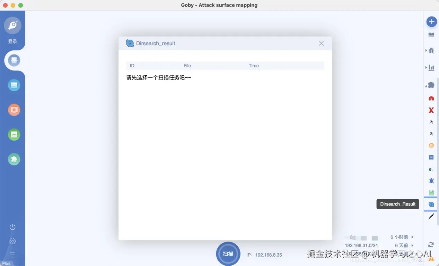The image size is (439, 266).
Task: Click the green notebook report icon
Action: coord(431,192)
